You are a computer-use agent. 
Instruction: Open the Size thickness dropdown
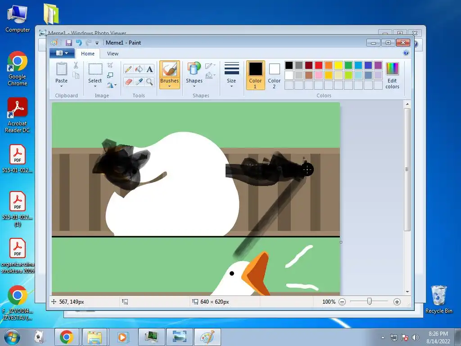point(231,75)
